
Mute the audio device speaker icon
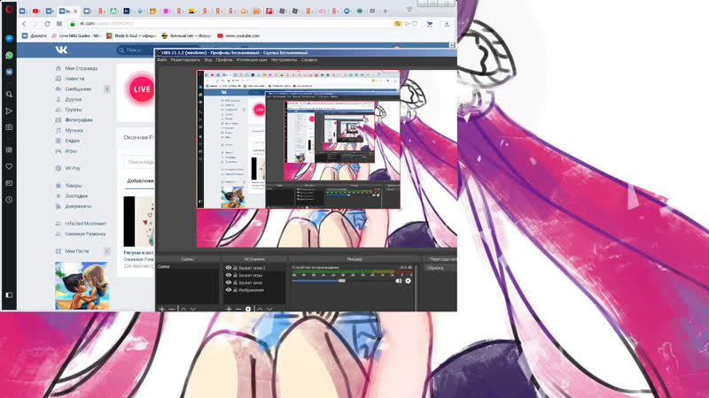point(399,280)
